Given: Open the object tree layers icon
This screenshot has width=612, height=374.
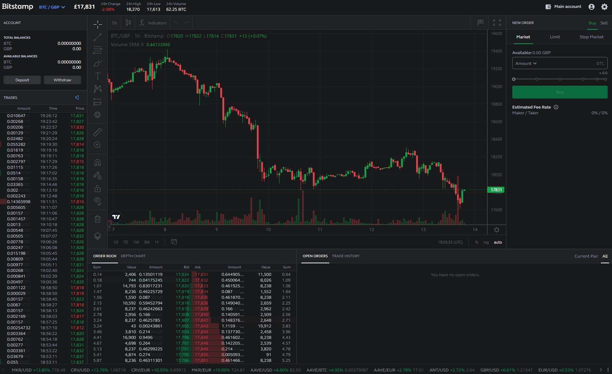Looking at the screenshot, I should pyautogui.click(x=98, y=236).
